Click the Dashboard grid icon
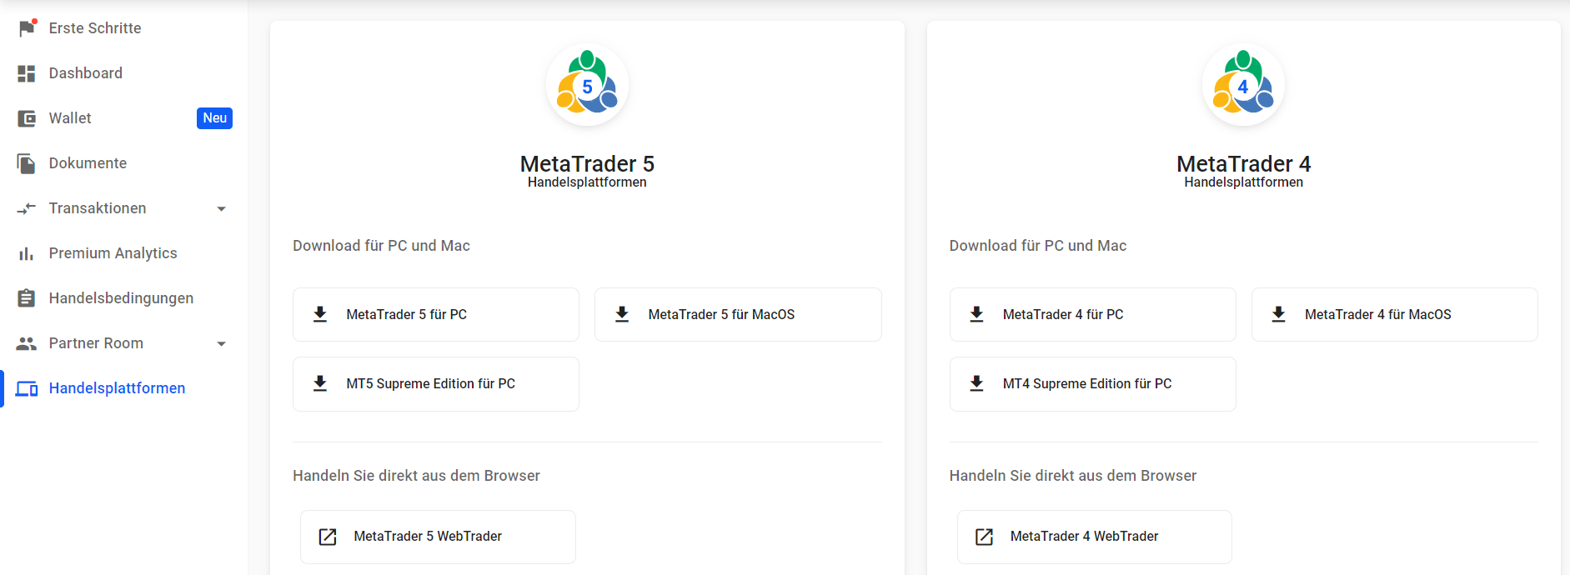The height and width of the screenshot is (575, 1570). coord(27,73)
